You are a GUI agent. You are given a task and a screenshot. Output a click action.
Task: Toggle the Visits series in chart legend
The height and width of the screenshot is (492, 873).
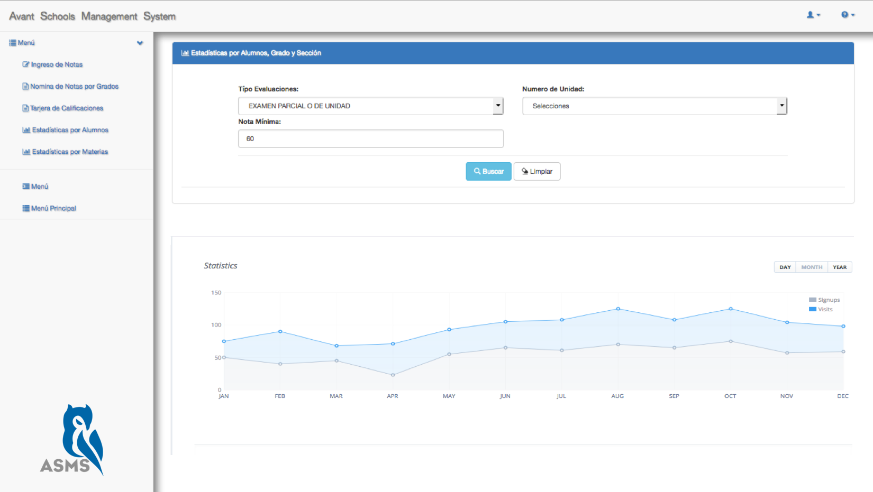pos(821,309)
